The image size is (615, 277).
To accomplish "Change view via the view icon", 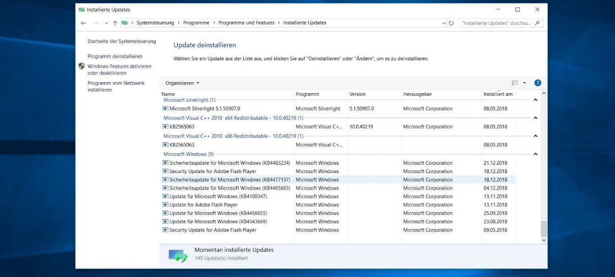I will [x=515, y=83].
